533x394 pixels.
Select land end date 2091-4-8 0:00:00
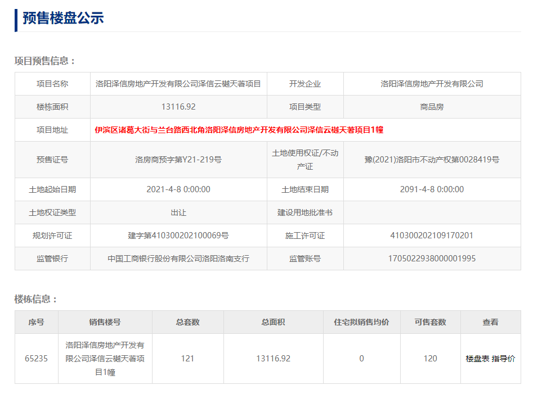[432, 189]
